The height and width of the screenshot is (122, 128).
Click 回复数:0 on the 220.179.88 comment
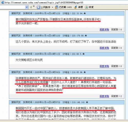click(116, 48)
